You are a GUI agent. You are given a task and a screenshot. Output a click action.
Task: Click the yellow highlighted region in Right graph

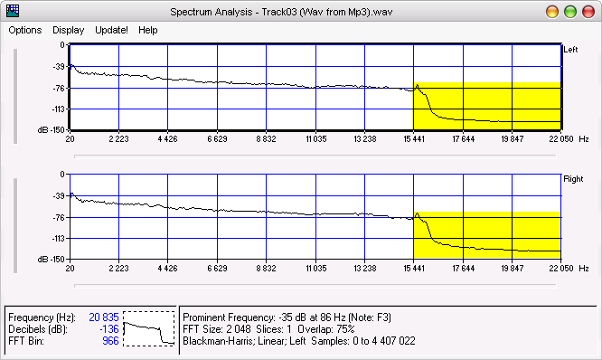coord(487,235)
